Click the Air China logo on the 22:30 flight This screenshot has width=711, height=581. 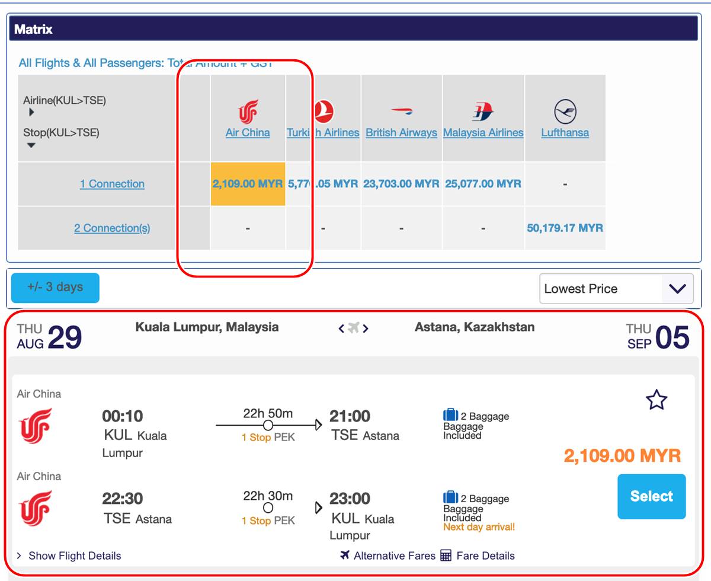coord(35,508)
